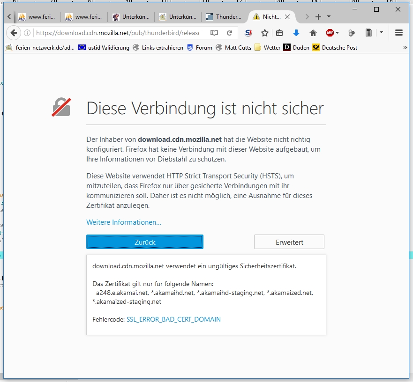Toggle Reader View icon in address bar
This screenshot has width=413, height=382.
[214, 33]
